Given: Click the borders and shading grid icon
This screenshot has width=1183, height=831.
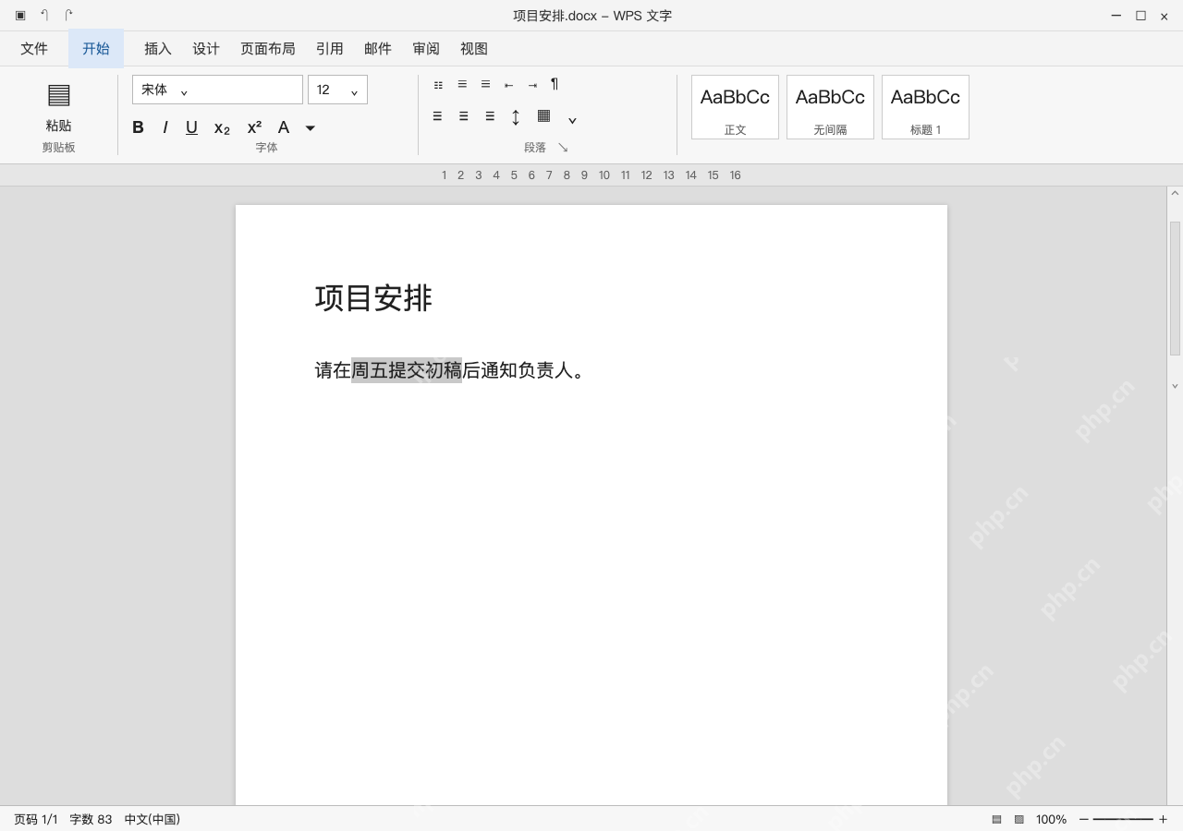Looking at the screenshot, I should tap(543, 115).
